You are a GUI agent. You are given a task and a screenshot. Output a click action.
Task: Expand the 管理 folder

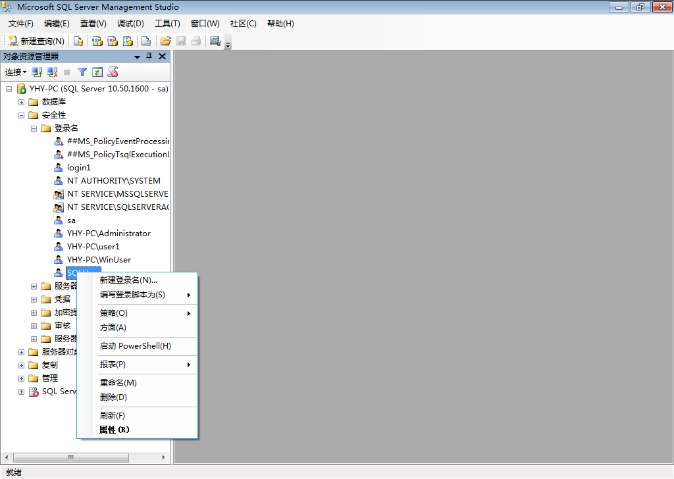click(21, 378)
